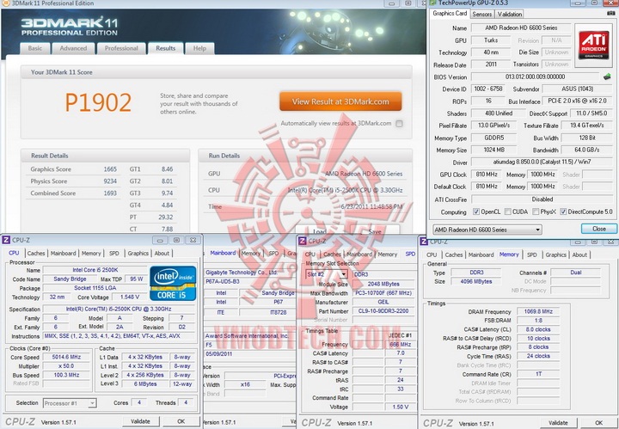Click the camera screenshot icon in GPU-Z
619x429 pixels.
pos(611,14)
